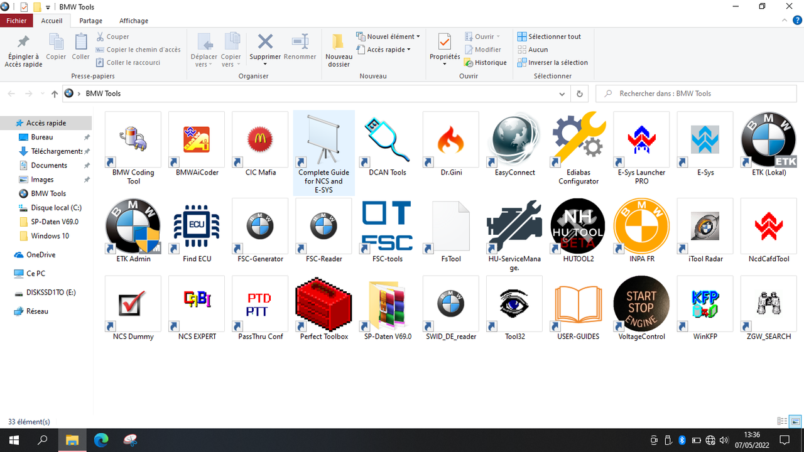
Task: Click Inverser la sélection
Action: (x=553, y=63)
